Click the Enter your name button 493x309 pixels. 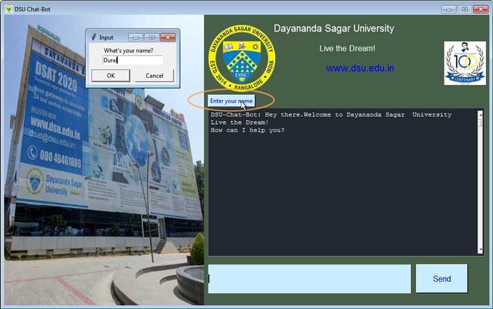coord(232,101)
